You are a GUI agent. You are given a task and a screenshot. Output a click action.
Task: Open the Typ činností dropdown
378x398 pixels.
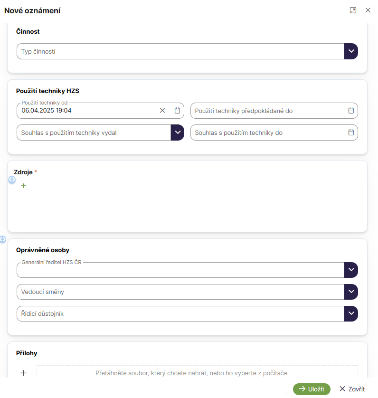click(x=351, y=51)
